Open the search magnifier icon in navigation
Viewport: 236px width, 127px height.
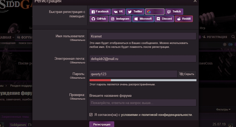(x=233, y=37)
